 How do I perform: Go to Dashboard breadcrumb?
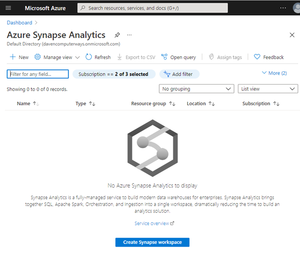tap(20, 23)
